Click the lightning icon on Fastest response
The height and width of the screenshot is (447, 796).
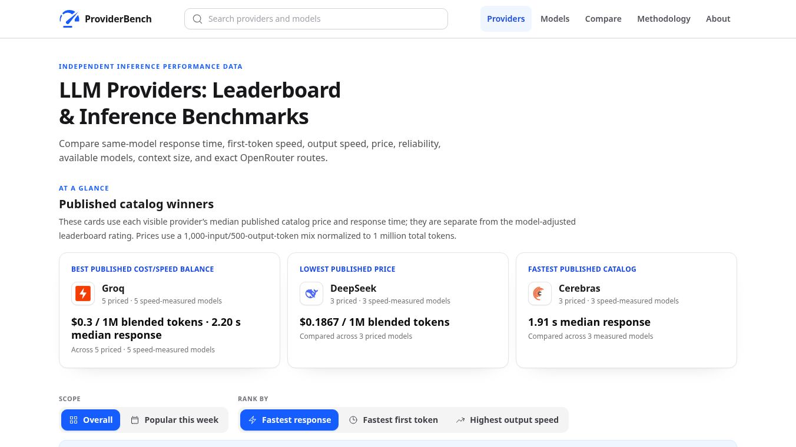pos(253,420)
